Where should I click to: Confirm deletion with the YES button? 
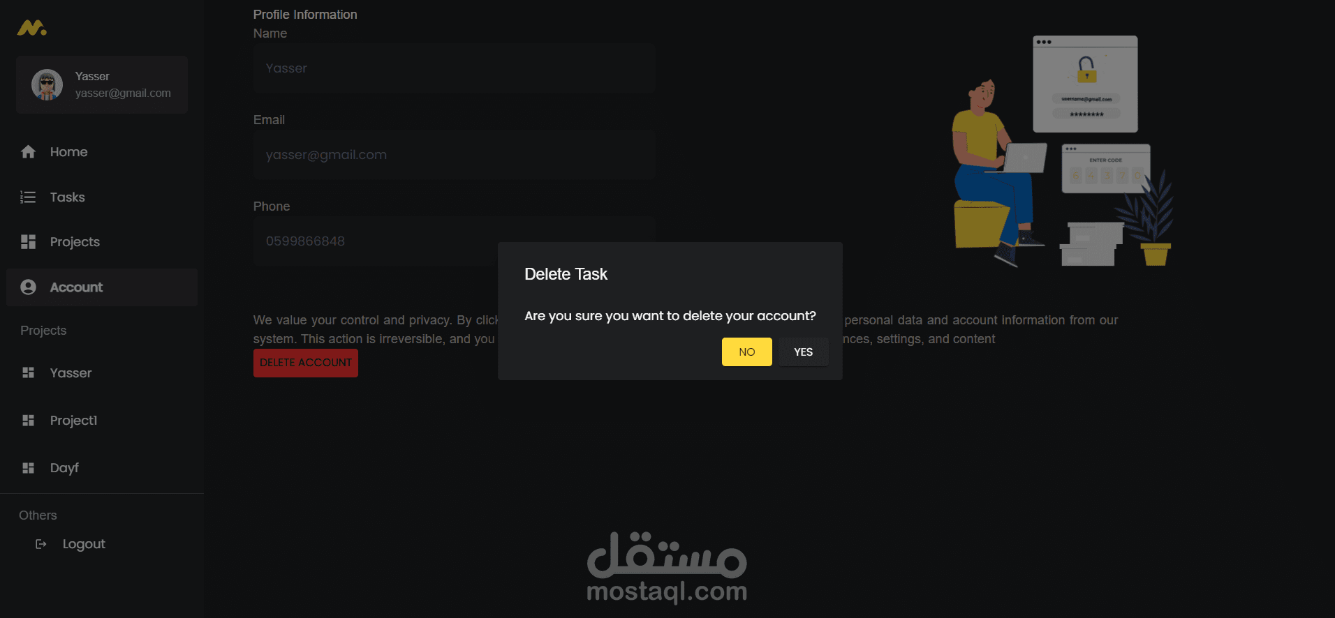(803, 352)
